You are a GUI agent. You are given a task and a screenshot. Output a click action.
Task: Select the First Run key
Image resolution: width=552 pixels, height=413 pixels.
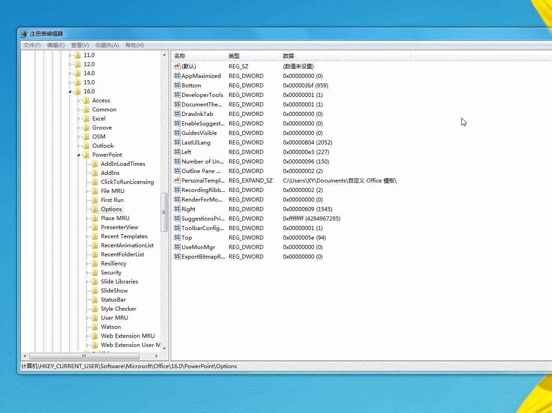tap(112, 200)
